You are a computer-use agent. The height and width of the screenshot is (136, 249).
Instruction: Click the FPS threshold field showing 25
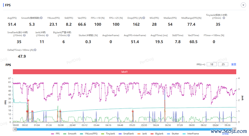(x=223, y=64)
